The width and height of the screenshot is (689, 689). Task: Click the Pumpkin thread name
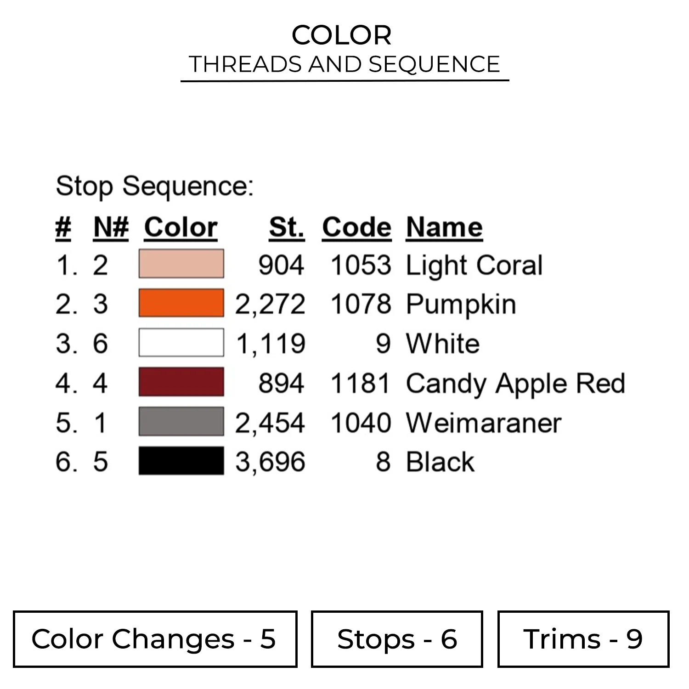[461, 305]
